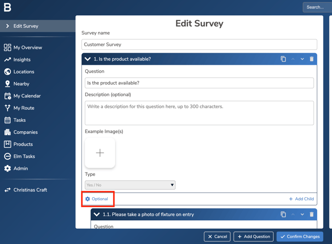Add an example image with plus box
This screenshot has height=244, width=332.
[x=100, y=153]
